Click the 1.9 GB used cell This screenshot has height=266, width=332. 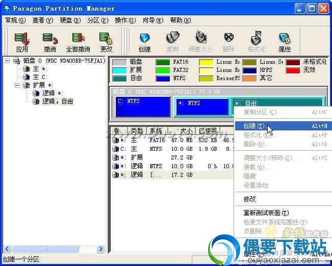(x=208, y=149)
